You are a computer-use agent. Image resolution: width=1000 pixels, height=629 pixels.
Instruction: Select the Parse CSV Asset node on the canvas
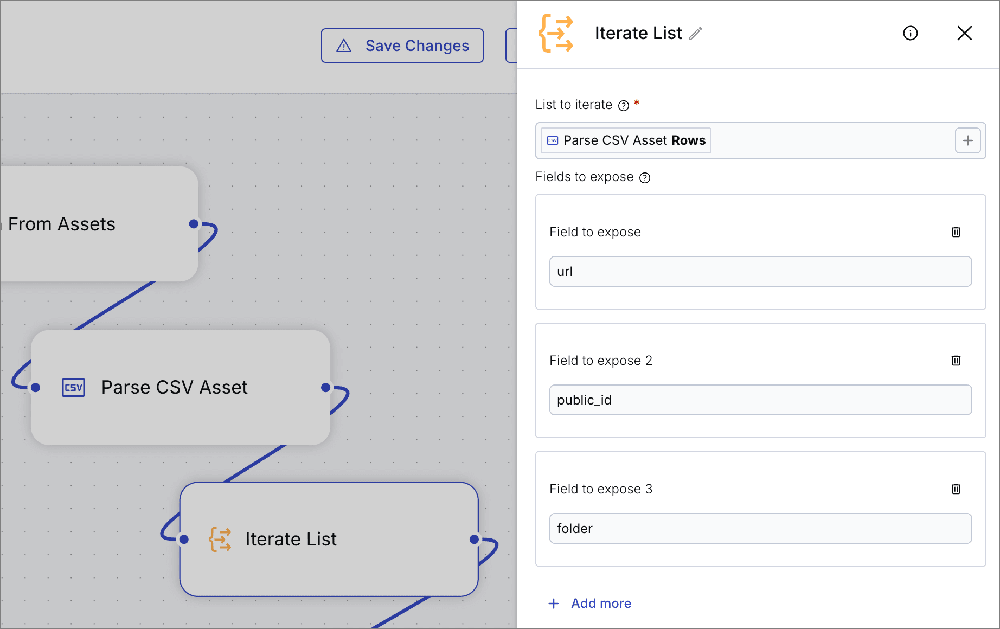pos(181,388)
